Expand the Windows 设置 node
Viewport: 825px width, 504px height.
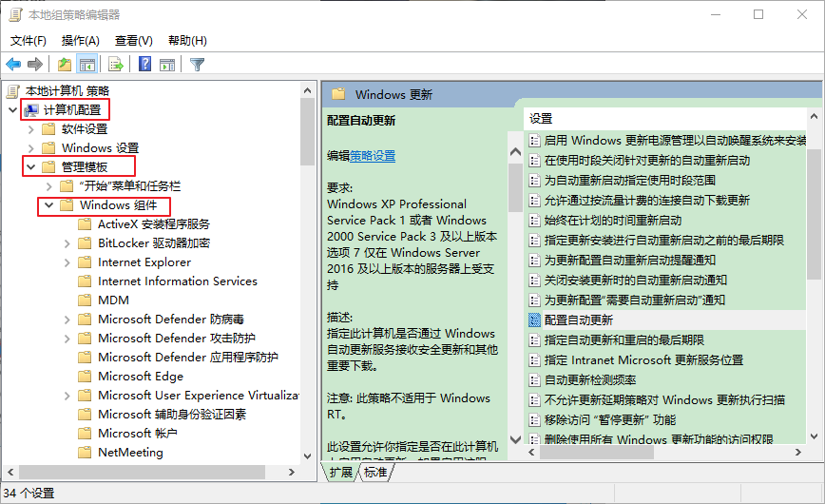click(x=31, y=148)
